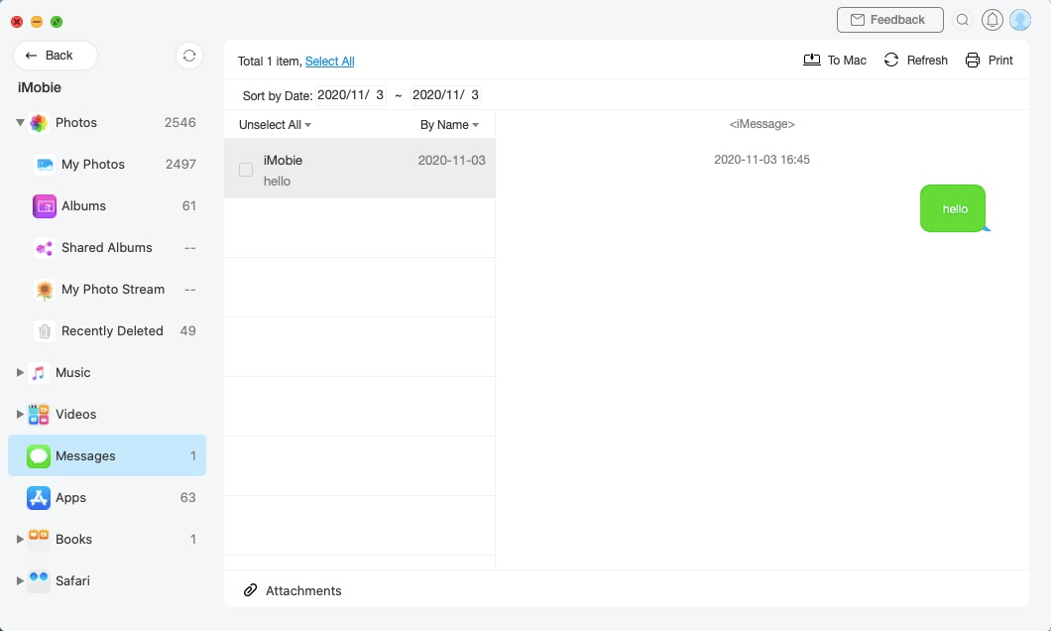Open the By Name sort dropdown
Screen dimensions: 1051x631
pos(449,125)
